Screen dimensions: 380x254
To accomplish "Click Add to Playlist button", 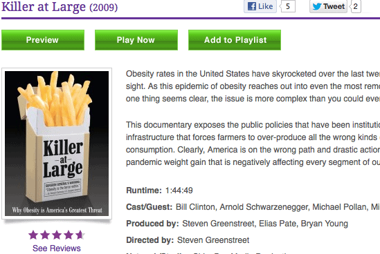I will point(235,40).
